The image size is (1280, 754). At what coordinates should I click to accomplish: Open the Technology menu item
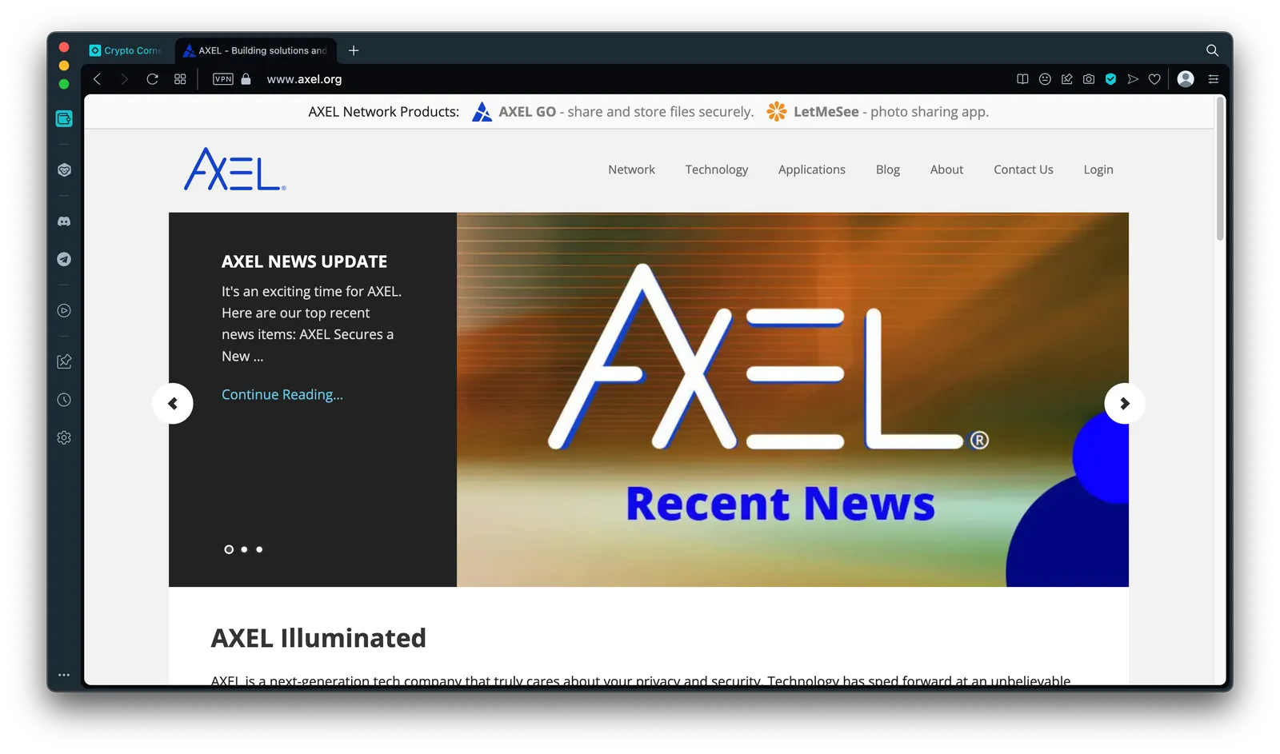(x=717, y=170)
